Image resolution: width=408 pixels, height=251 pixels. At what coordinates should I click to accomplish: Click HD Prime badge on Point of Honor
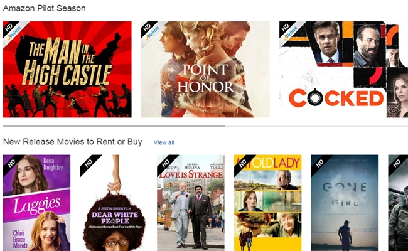pyautogui.click(x=151, y=31)
